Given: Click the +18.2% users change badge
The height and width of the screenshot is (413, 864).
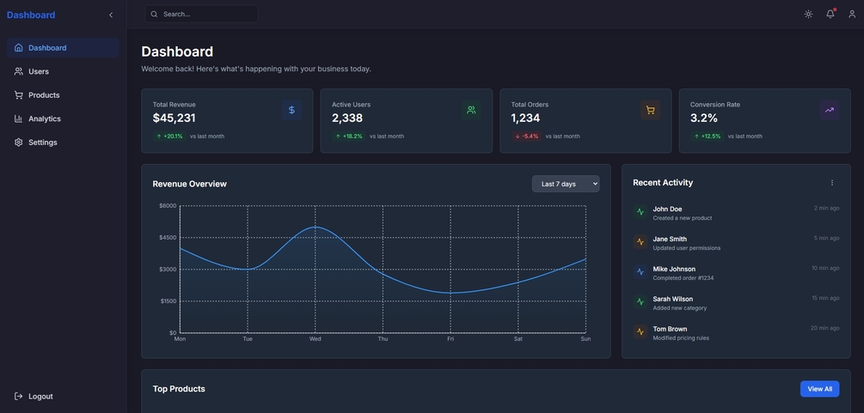Looking at the screenshot, I should [349, 136].
